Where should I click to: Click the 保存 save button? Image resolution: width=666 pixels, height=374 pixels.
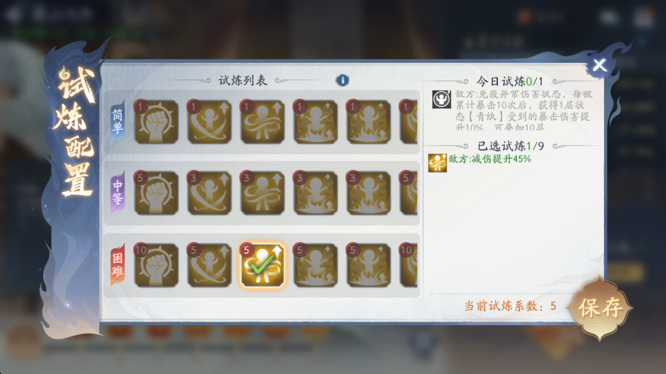[x=600, y=308]
